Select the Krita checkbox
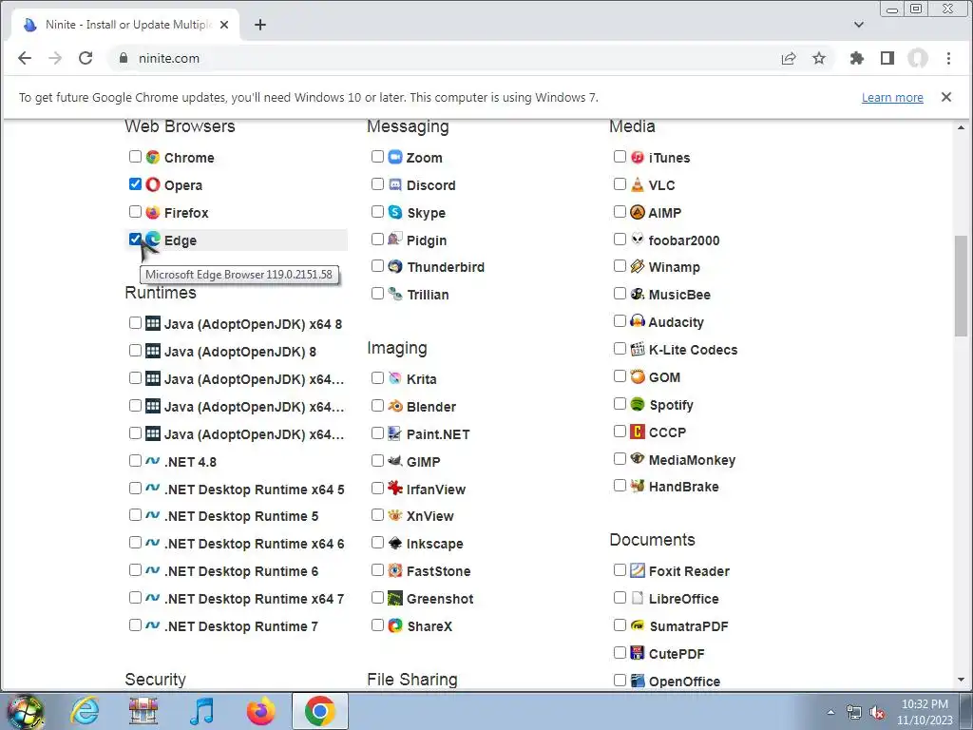The height and width of the screenshot is (730, 973). (x=377, y=378)
